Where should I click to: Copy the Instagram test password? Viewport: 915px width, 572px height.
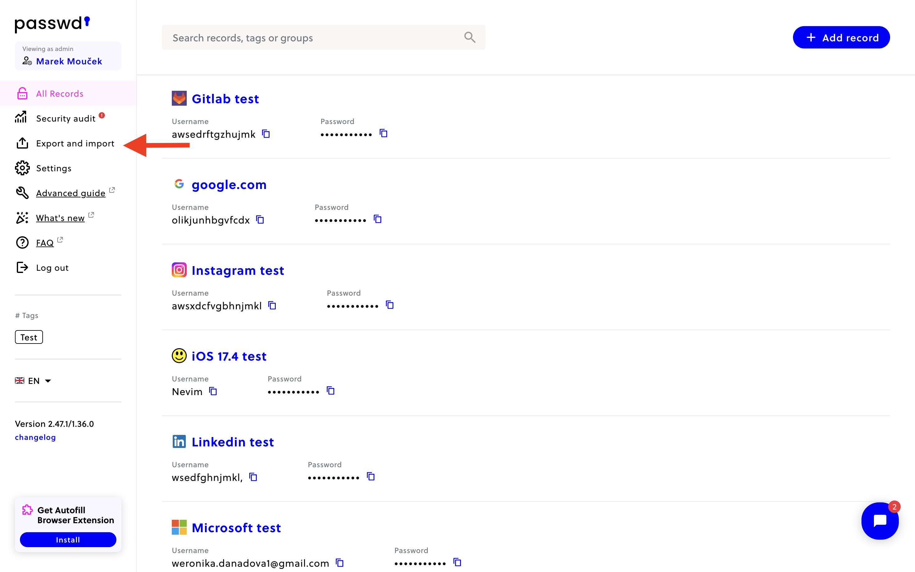[x=389, y=305]
